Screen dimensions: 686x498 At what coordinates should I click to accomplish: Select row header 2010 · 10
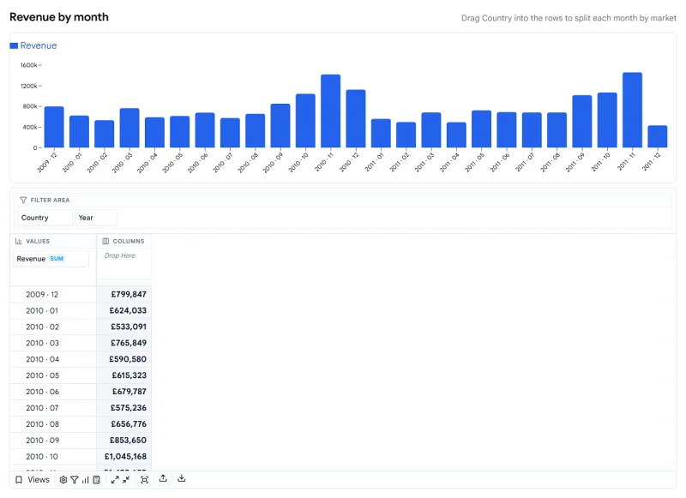click(x=53, y=456)
